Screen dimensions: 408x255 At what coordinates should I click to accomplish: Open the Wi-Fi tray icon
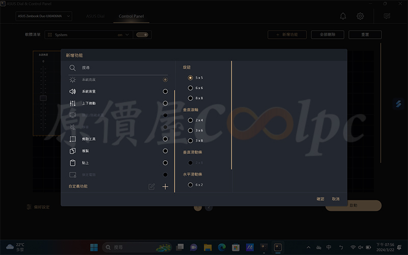click(x=353, y=247)
